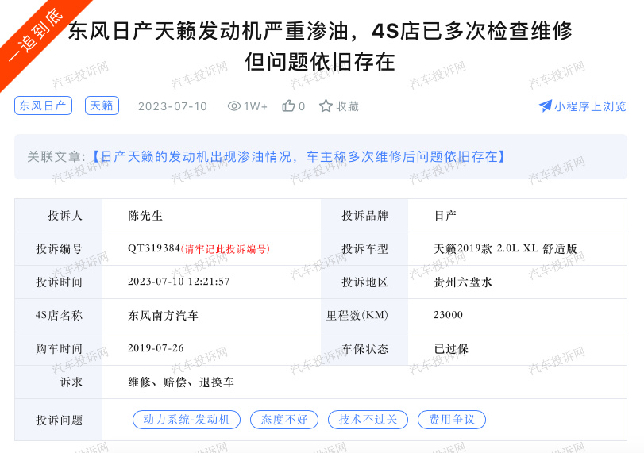Open the 东风日产 brand tag
644x453 pixels.
pyautogui.click(x=43, y=106)
